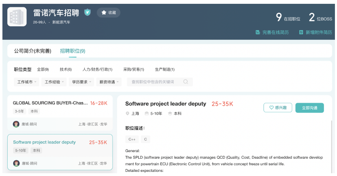337x176 pixels.
Task: Open GLOBAL SOURCING BUYER job card
Action: pos(60,113)
